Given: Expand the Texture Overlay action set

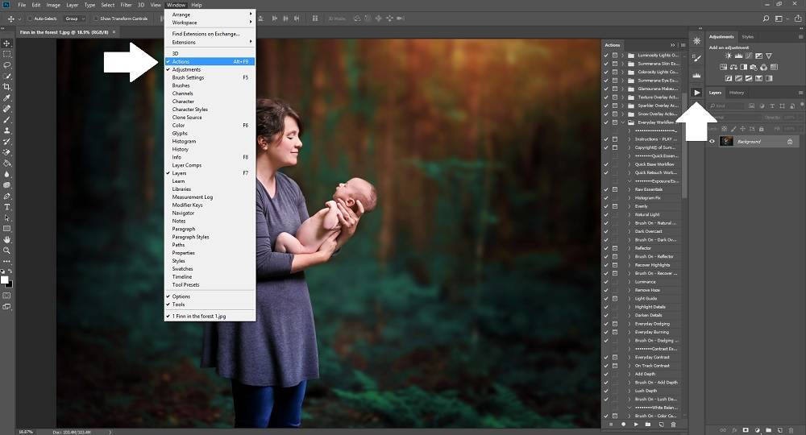Looking at the screenshot, I should click(x=623, y=97).
